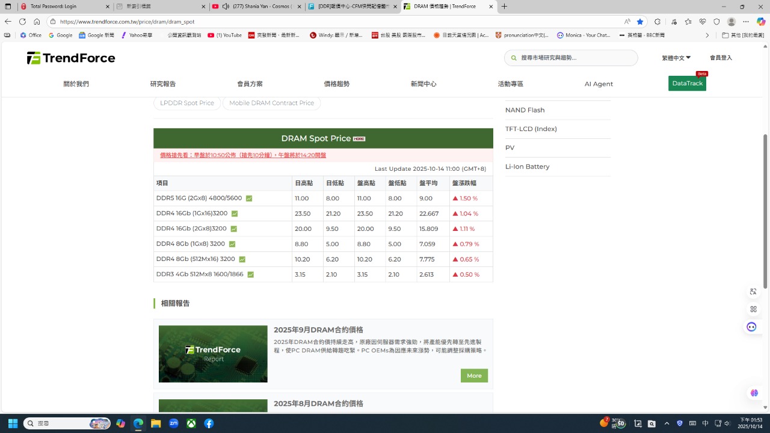Click the green DataTrack button

(x=687, y=84)
